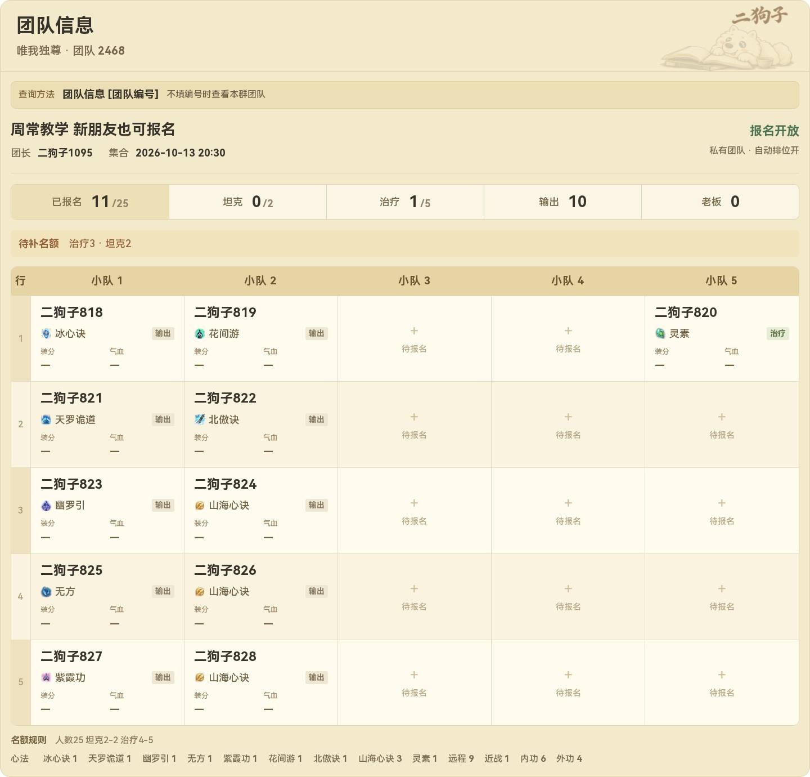Click the 天罗诡道 icon under 二狗子821
The width and height of the screenshot is (810, 777).
(46, 419)
